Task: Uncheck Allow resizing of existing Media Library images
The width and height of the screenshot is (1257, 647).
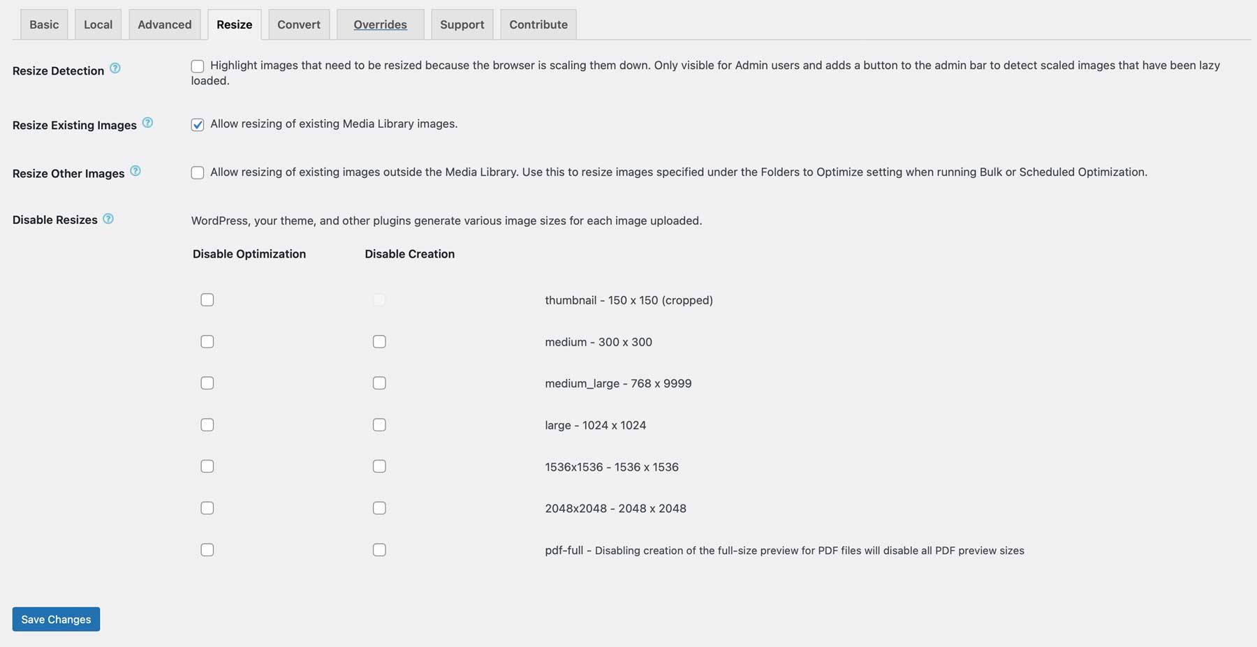Action: 198,124
